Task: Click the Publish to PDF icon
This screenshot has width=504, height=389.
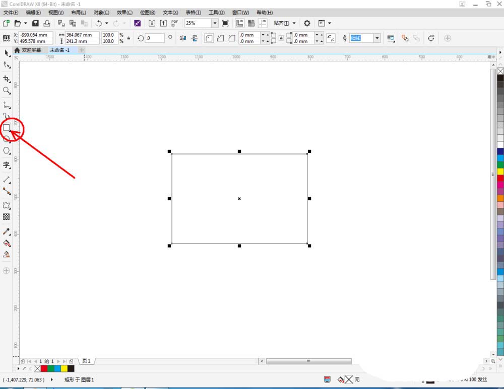Action: click(x=174, y=23)
